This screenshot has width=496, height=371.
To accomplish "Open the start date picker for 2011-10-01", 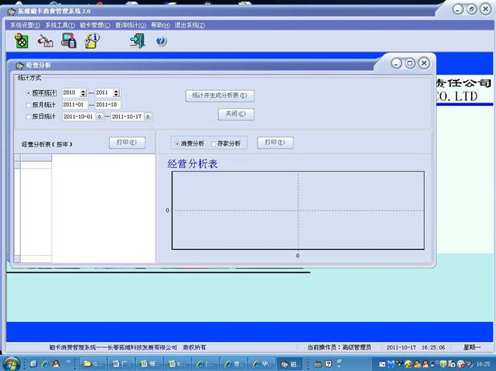I will tap(98, 117).
